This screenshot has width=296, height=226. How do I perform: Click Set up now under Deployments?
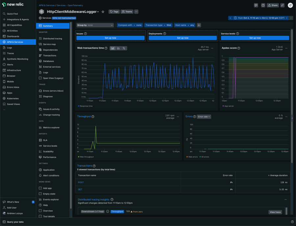(x=183, y=38)
